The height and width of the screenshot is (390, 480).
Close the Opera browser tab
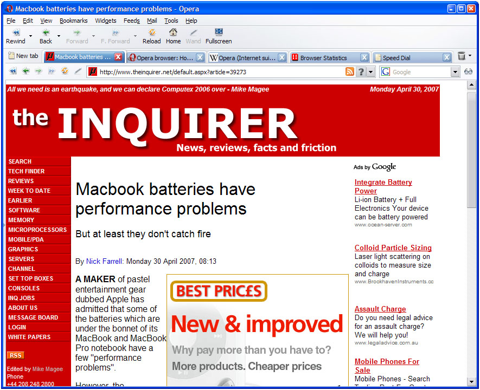200,57
